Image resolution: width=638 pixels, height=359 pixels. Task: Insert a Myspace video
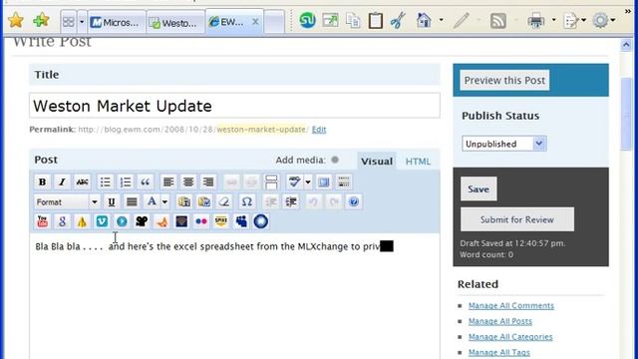pos(241,221)
